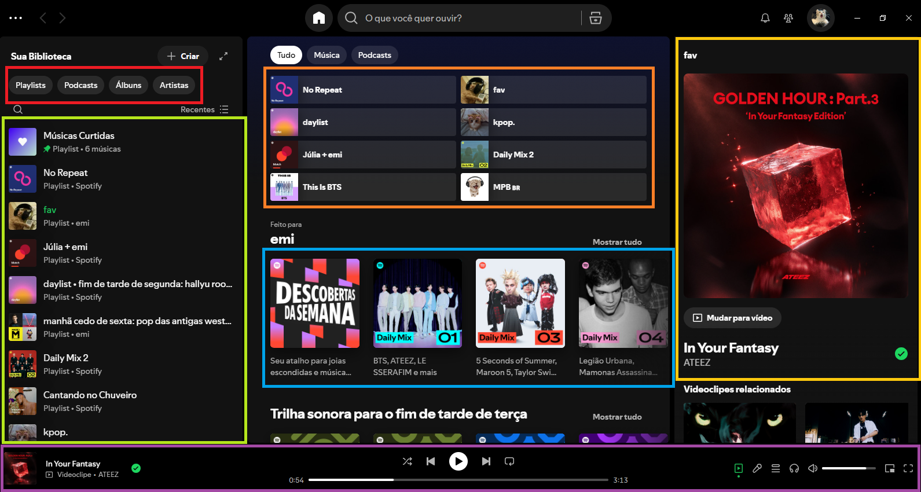921x492 pixels.
Task: Open the play queue icon
Action: pyautogui.click(x=776, y=468)
